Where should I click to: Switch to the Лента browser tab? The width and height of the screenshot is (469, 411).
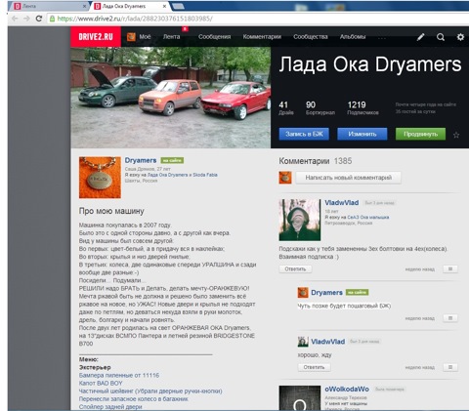click(x=49, y=6)
